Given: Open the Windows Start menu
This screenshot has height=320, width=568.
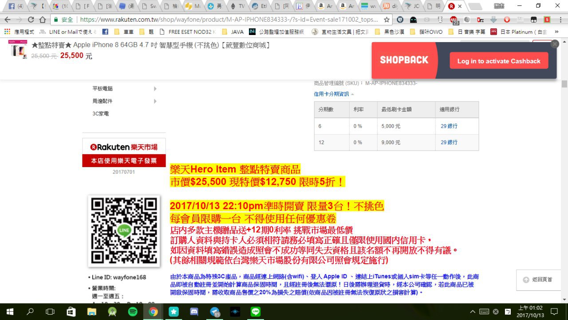Looking at the screenshot, I should point(10,312).
